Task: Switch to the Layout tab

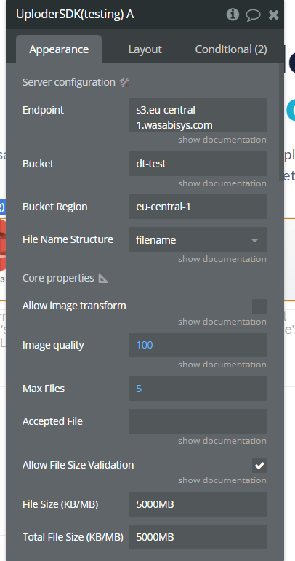Action: point(145,49)
